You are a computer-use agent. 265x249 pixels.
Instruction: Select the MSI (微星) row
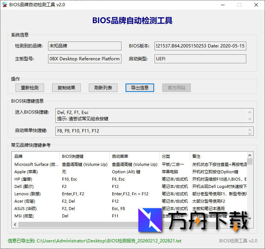[129, 216]
